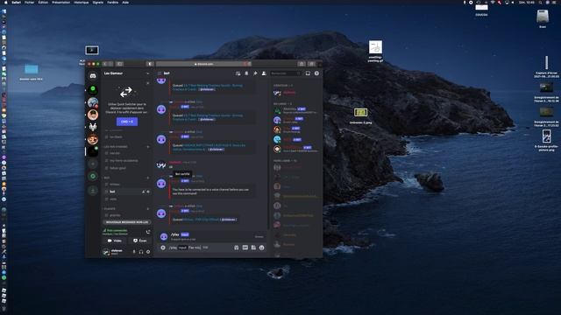Toggle channel notification bell in header
Screen dimensions: 561x315
246,73
